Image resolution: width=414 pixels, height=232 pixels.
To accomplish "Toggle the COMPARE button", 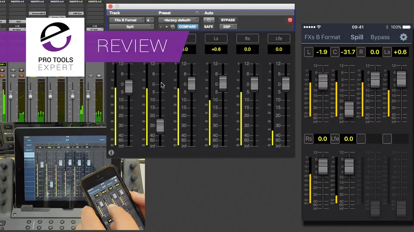I will [188, 27].
